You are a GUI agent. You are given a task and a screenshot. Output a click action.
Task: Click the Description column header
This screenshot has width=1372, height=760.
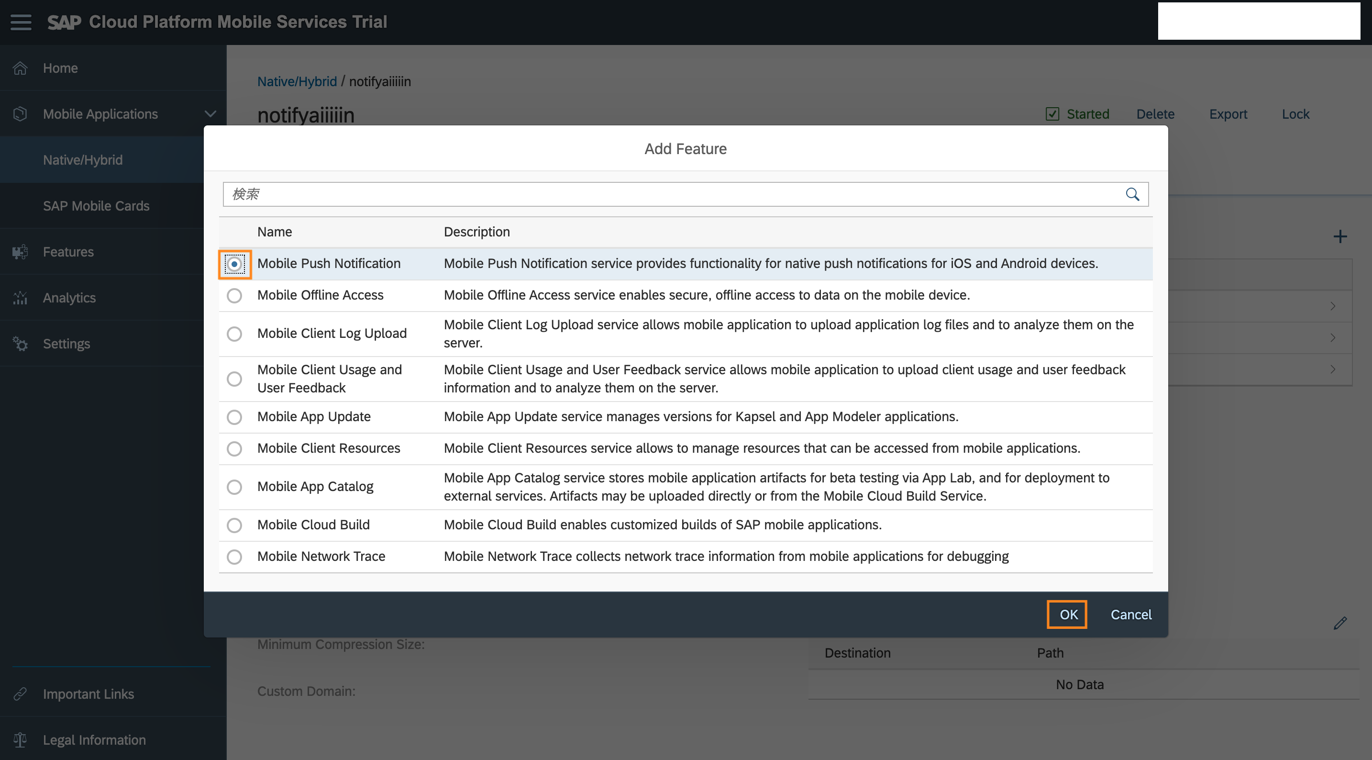pos(476,232)
